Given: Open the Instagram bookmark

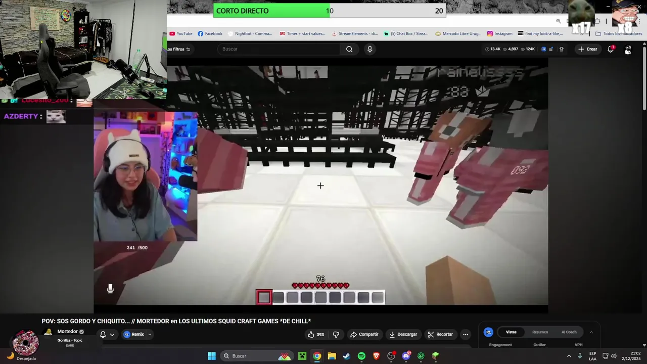Looking at the screenshot, I should click(x=500, y=34).
